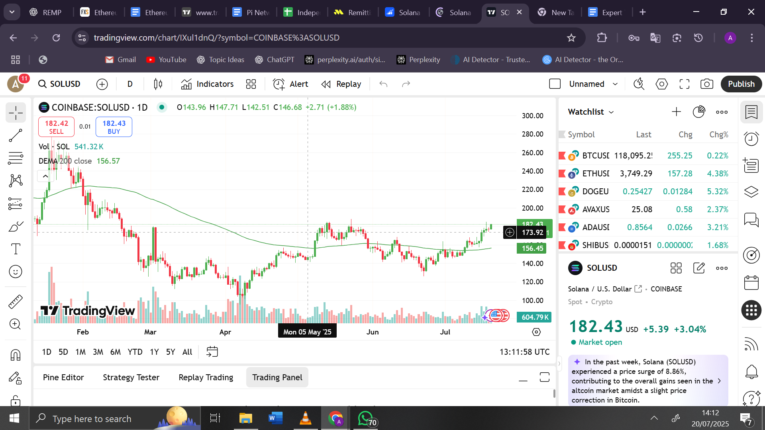Select the ETHUSD watchlist row
The width and height of the screenshot is (765, 430).
click(x=648, y=174)
